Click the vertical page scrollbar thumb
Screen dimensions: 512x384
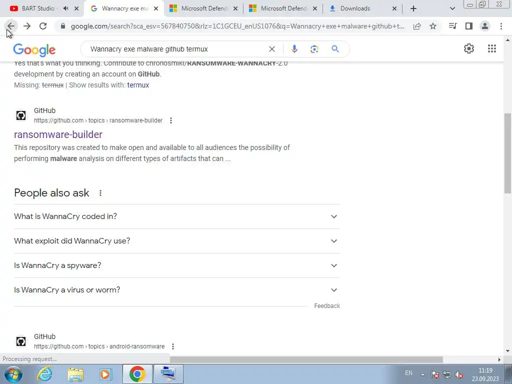pos(508,153)
